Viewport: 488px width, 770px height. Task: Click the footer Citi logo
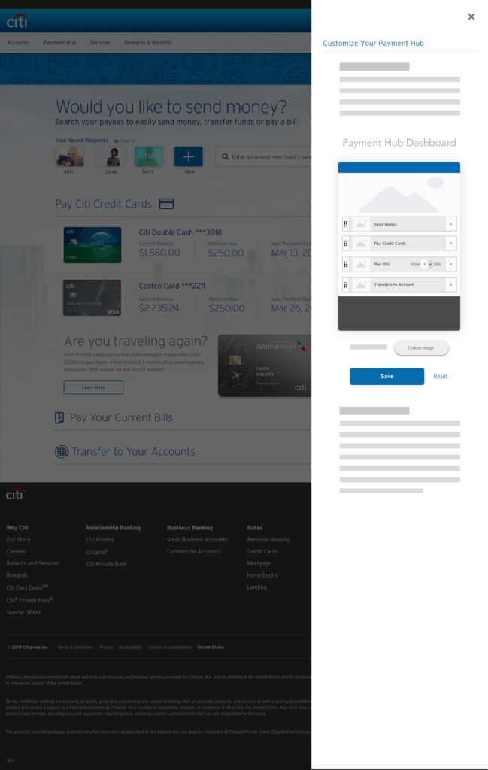pos(15,494)
